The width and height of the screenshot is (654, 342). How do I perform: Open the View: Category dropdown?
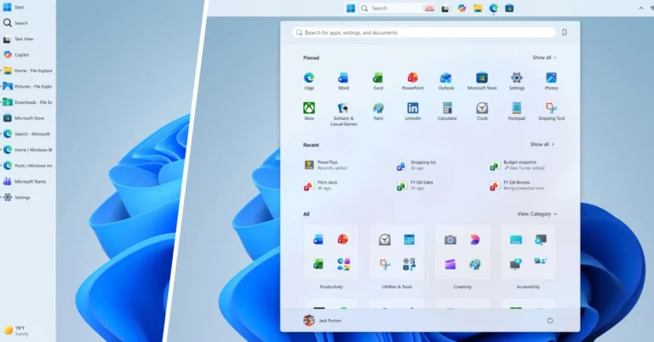[536, 214]
